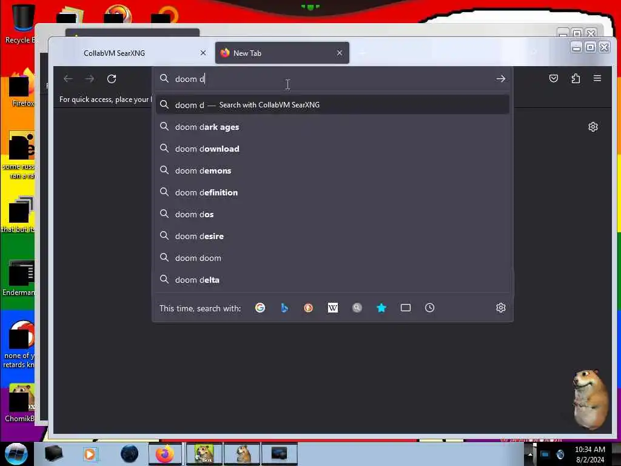Select 'Search with CollabVM SearXNG' suggestion
Screen dimensions: 621x466
click(x=332, y=105)
